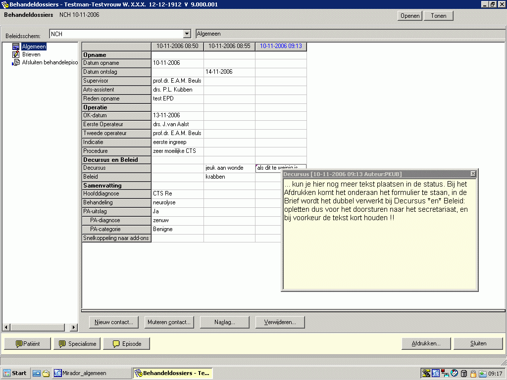Click the show desktop quick launch icon
Viewport: 507px width, 380px height.
coord(37,373)
